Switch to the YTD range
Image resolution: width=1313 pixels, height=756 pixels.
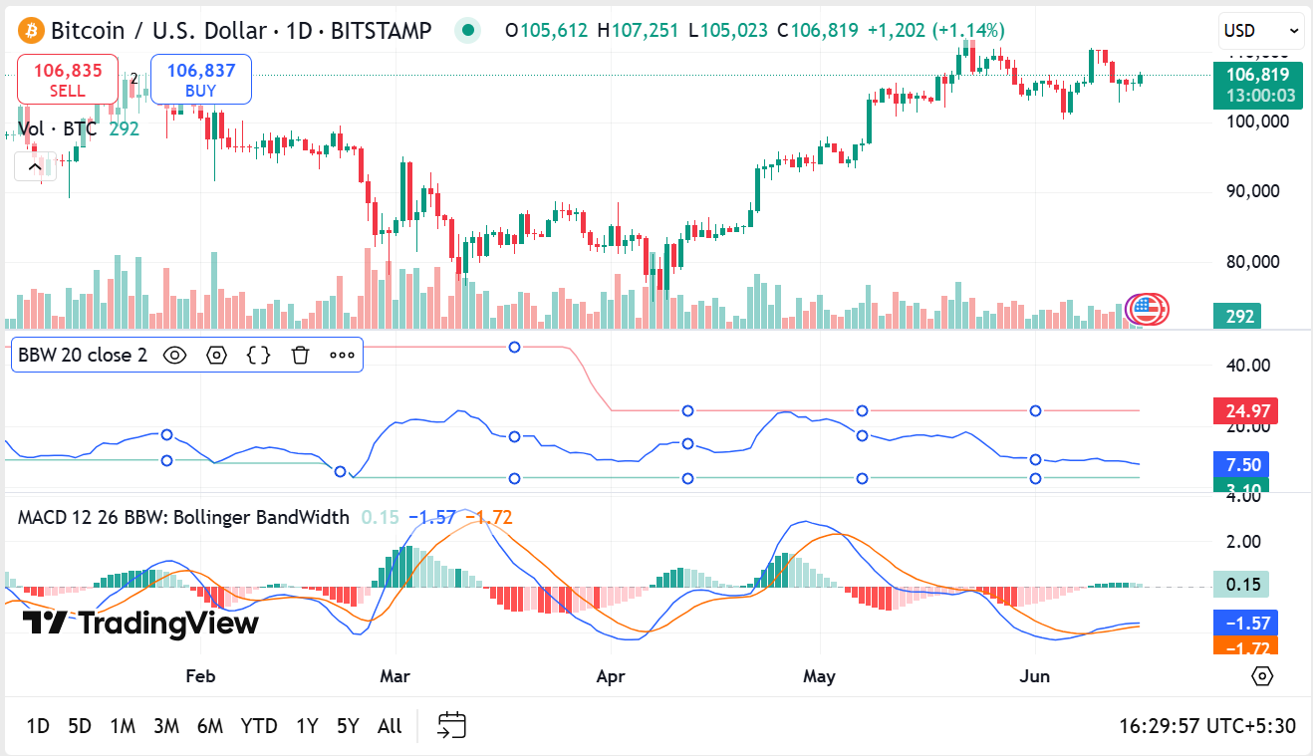(259, 726)
